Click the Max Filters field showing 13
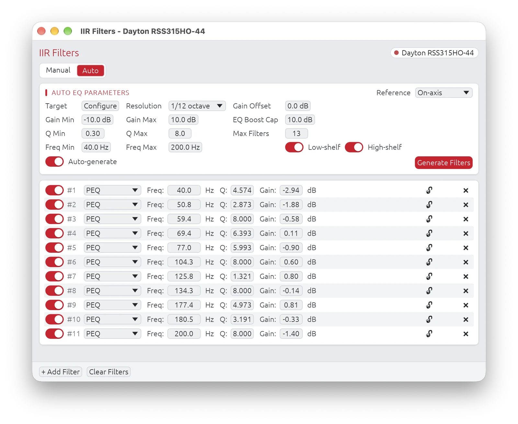 click(296, 134)
